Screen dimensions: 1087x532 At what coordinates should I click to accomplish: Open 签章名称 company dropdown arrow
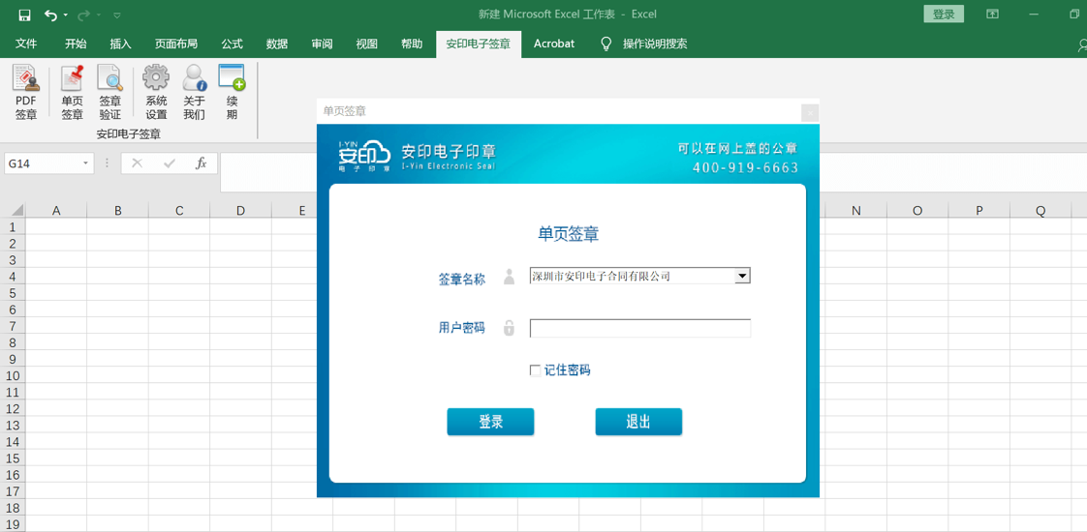point(742,276)
